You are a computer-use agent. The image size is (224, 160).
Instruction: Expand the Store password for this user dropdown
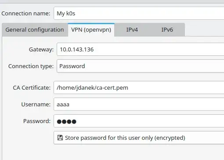pyautogui.click(x=139, y=138)
